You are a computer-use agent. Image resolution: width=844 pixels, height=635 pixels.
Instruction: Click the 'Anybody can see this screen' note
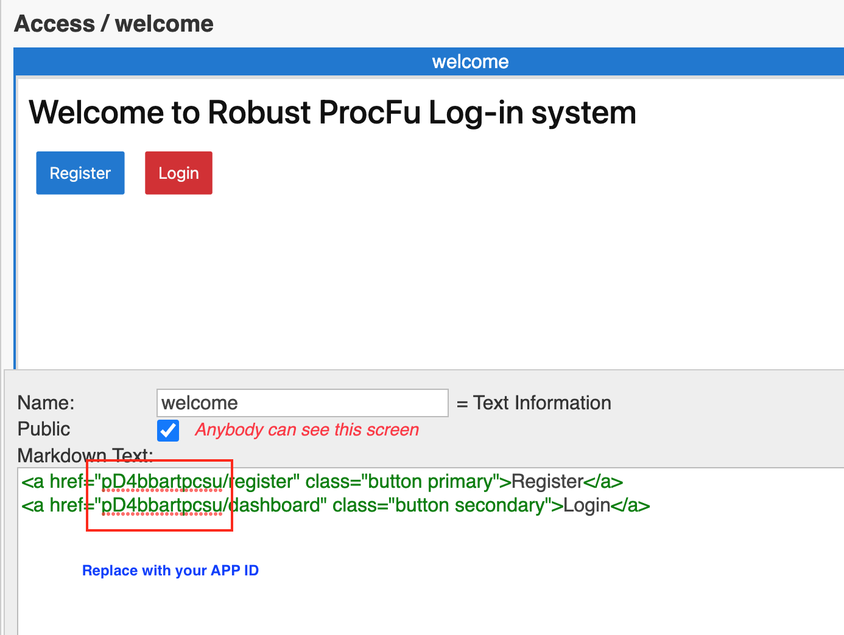click(307, 430)
